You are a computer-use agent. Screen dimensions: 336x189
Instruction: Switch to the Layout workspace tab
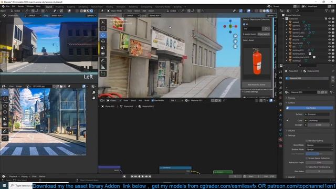[x=49, y=7]
